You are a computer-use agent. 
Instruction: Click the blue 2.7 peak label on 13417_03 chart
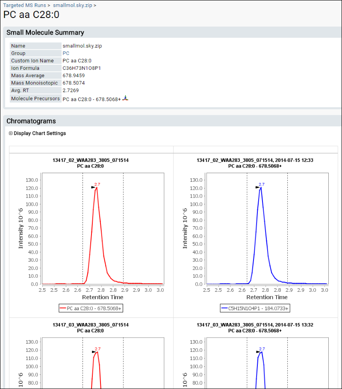(x=262, y=349)
